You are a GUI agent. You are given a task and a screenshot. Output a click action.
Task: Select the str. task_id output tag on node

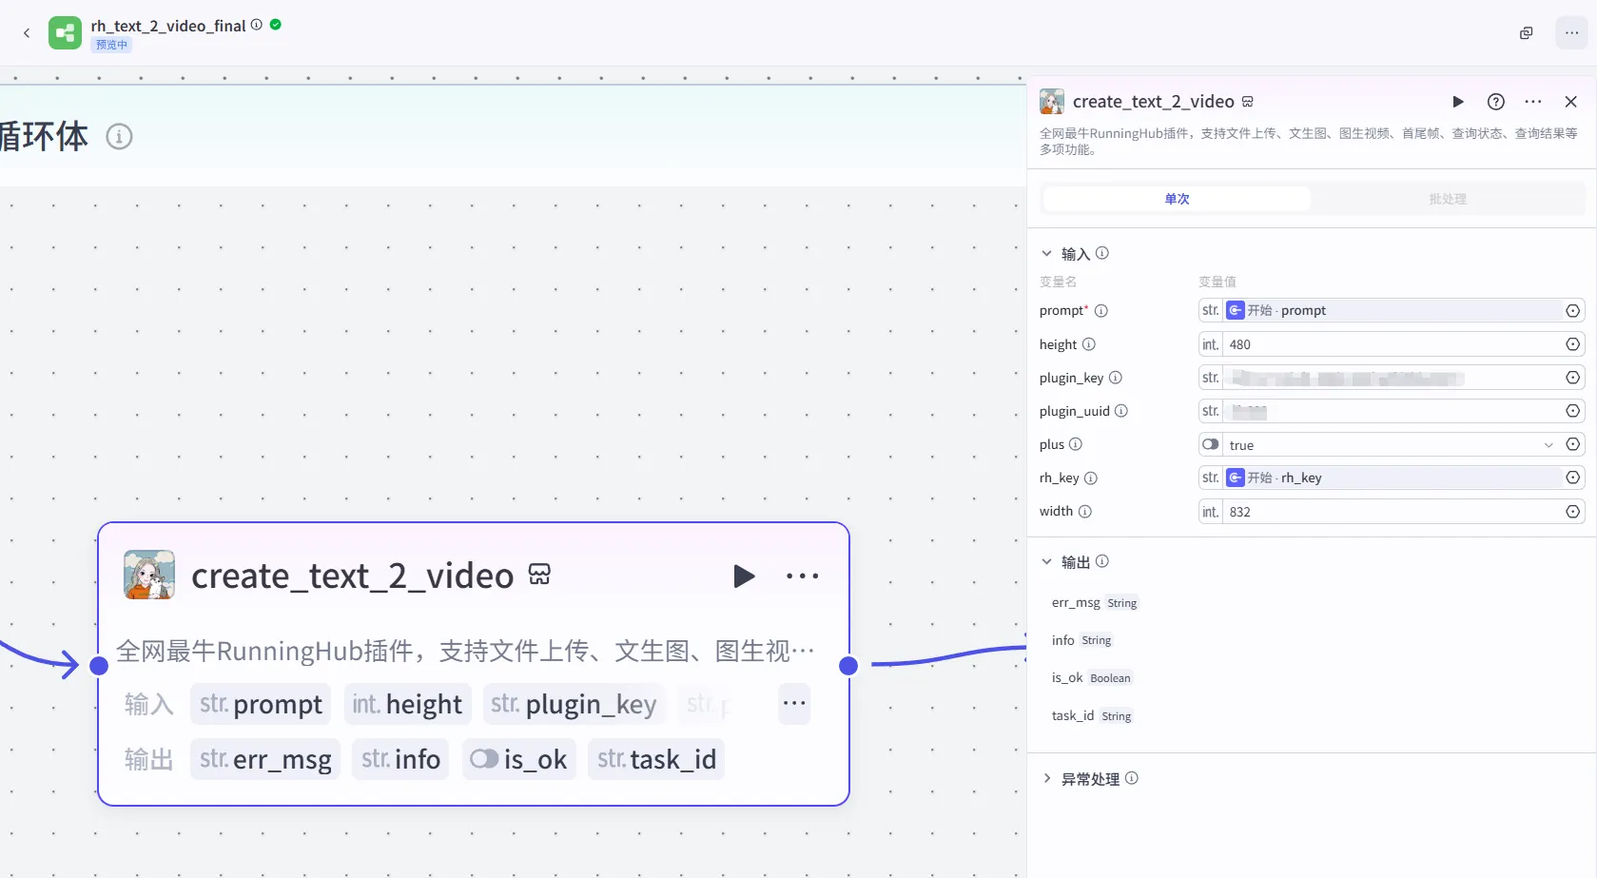[656, 759]
